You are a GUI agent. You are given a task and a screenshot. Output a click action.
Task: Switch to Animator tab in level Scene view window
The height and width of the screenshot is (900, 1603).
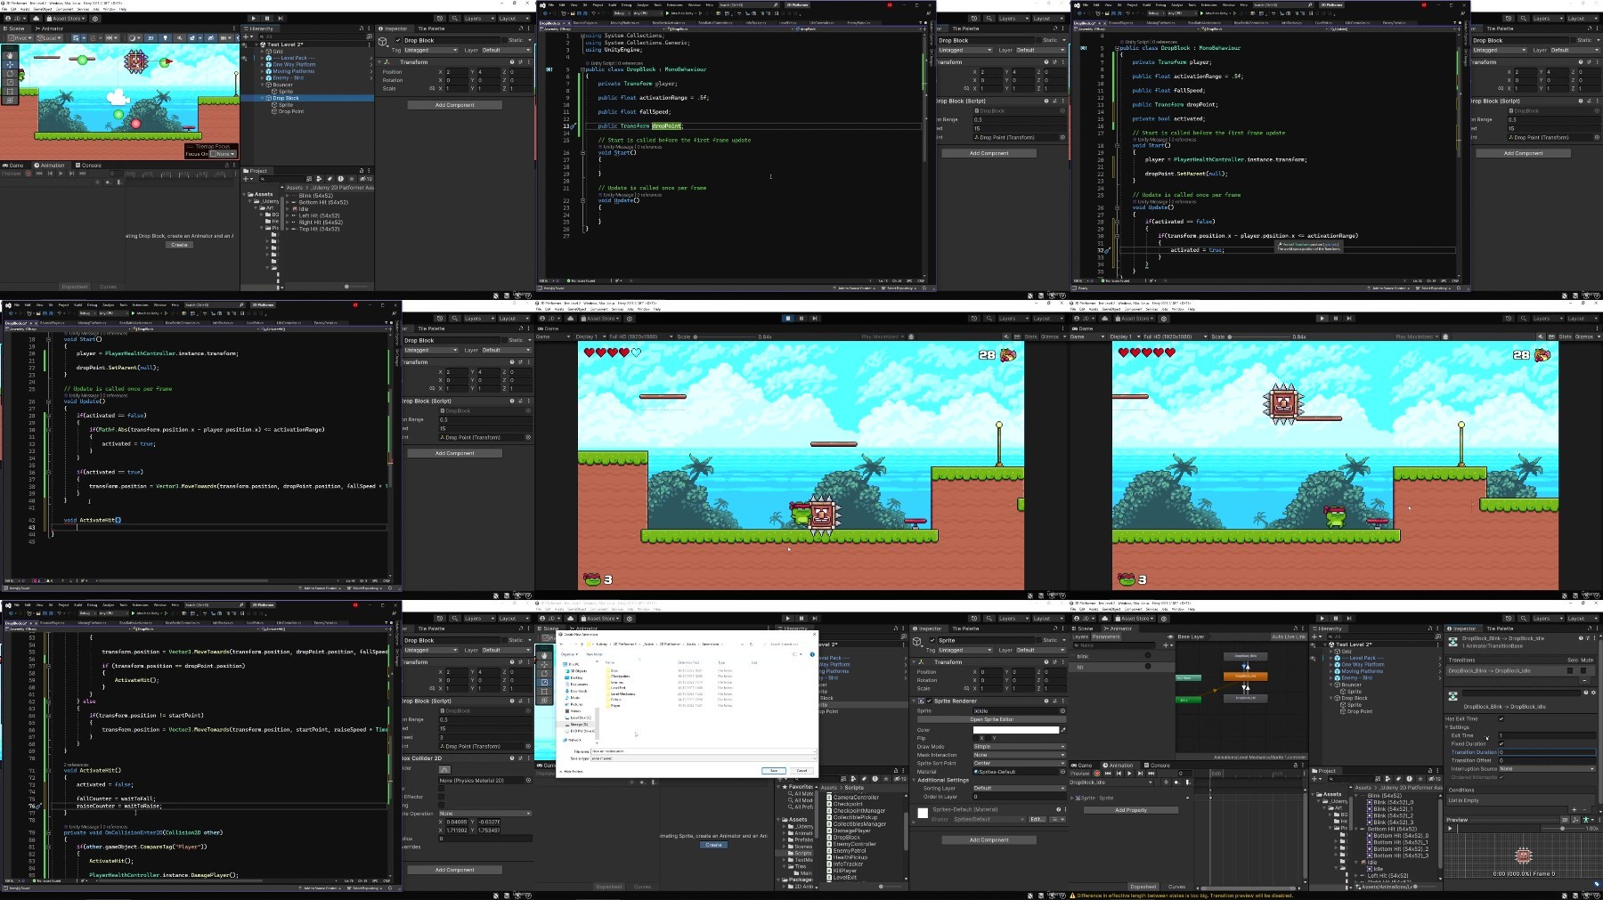(49, 28)
